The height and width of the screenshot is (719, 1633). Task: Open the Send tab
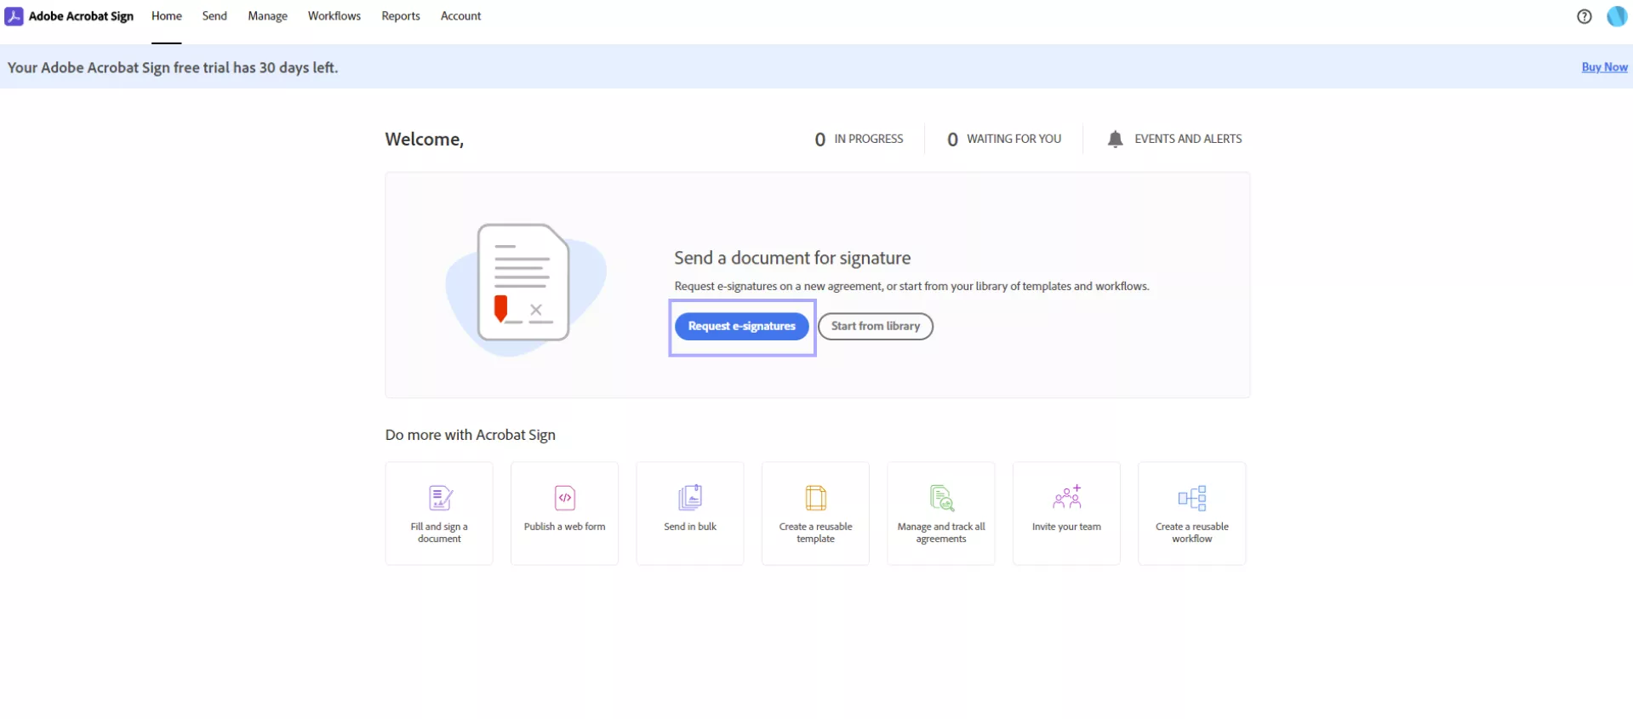coord(214,16)
